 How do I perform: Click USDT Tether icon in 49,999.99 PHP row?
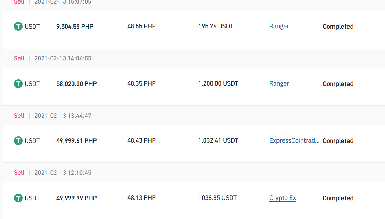pos(18,198)
